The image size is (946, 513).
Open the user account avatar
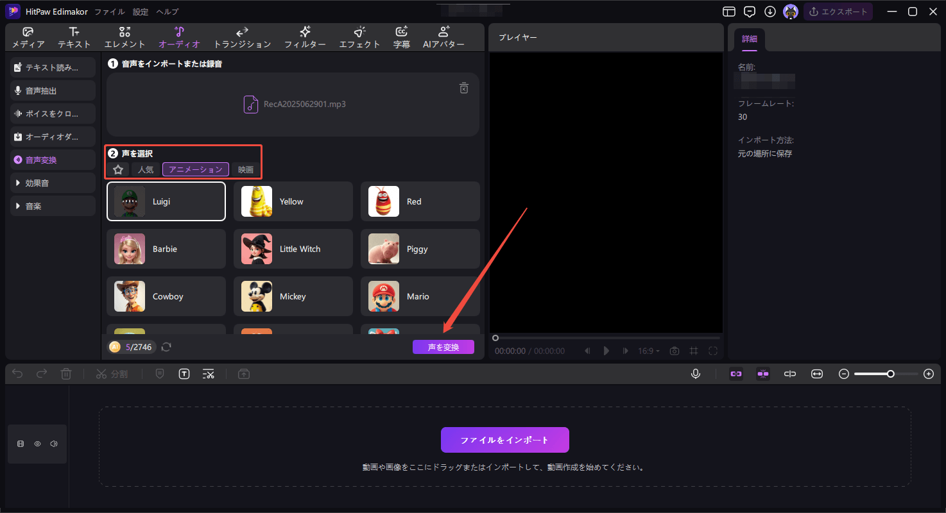791,12
